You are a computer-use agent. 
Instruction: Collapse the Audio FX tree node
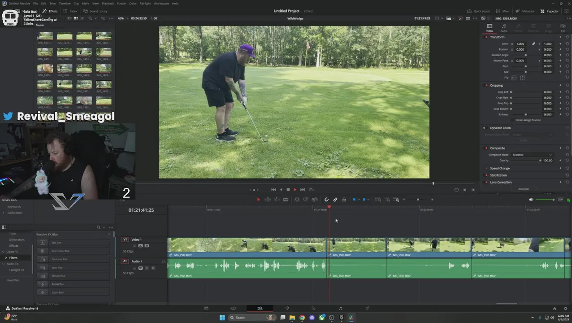[x=4, y=264]
